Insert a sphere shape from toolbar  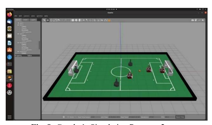point(76,20)
